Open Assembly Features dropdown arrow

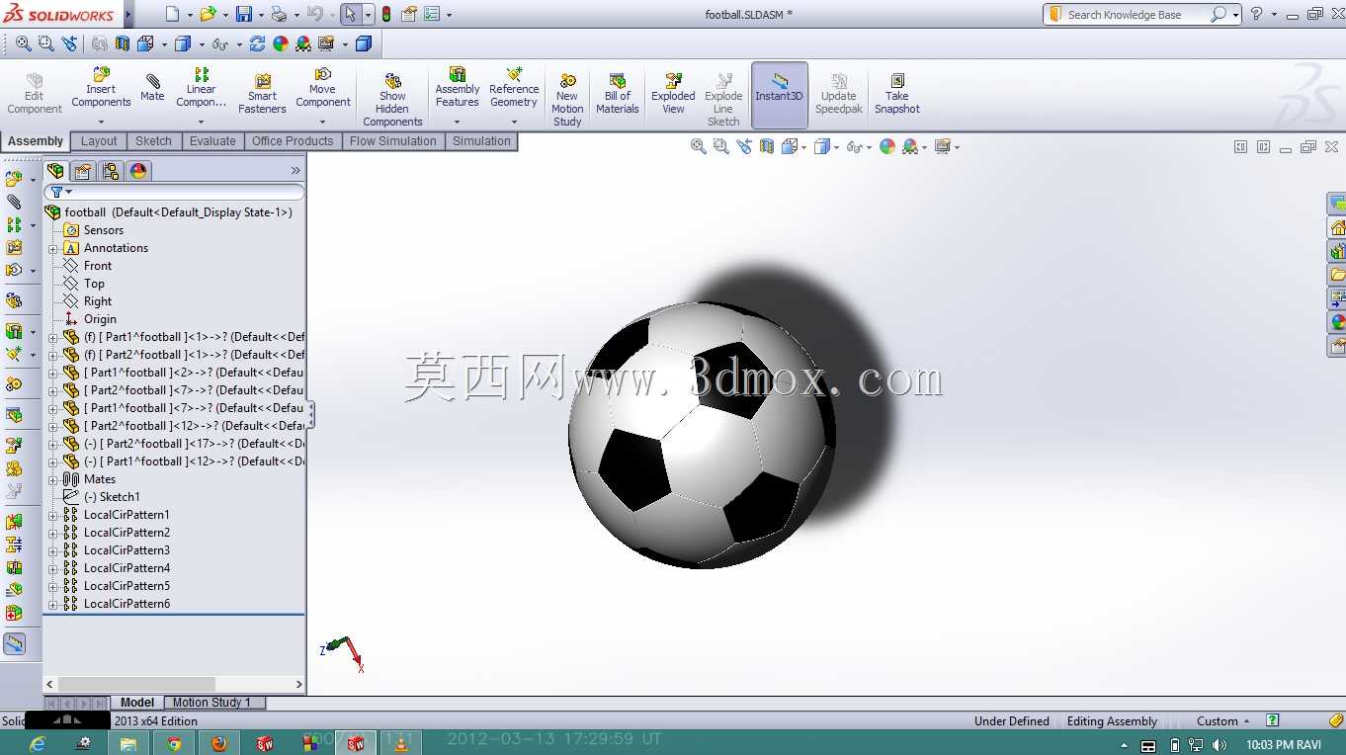point(458,123)
